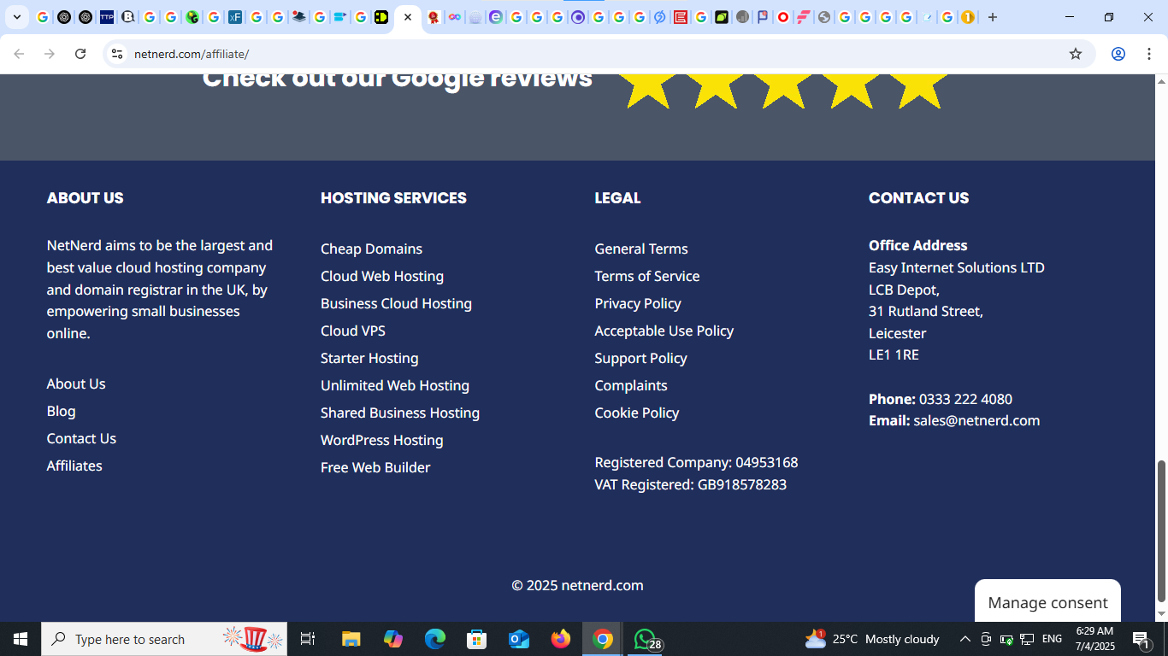Image resolution: width=1168 pixels, height=656 pixels.
Task: Open the Free Web Builder link
Action: (x=375, y=467)
